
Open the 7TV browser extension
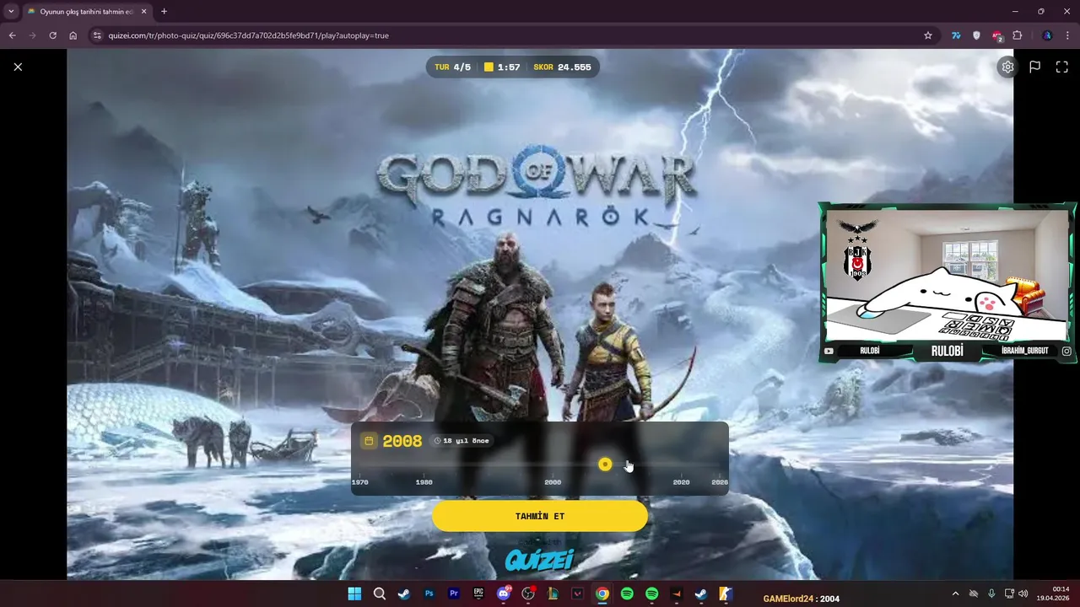tap(956, 35)
